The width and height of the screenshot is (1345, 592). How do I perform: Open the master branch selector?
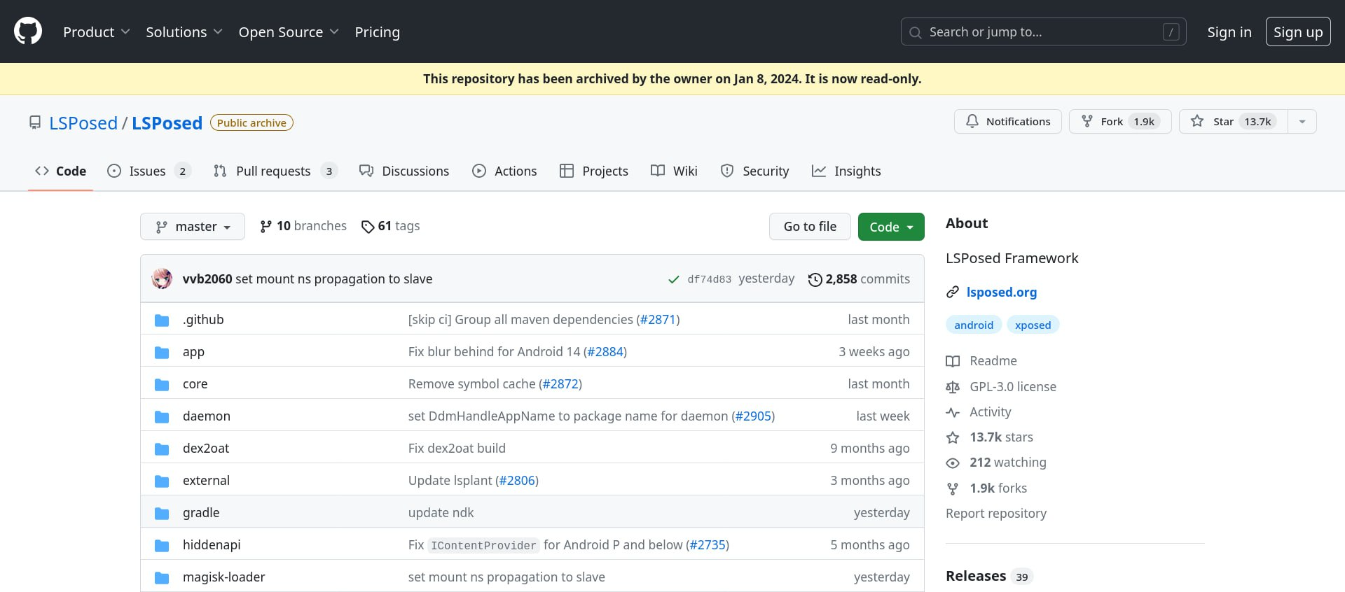click(193, 227)
